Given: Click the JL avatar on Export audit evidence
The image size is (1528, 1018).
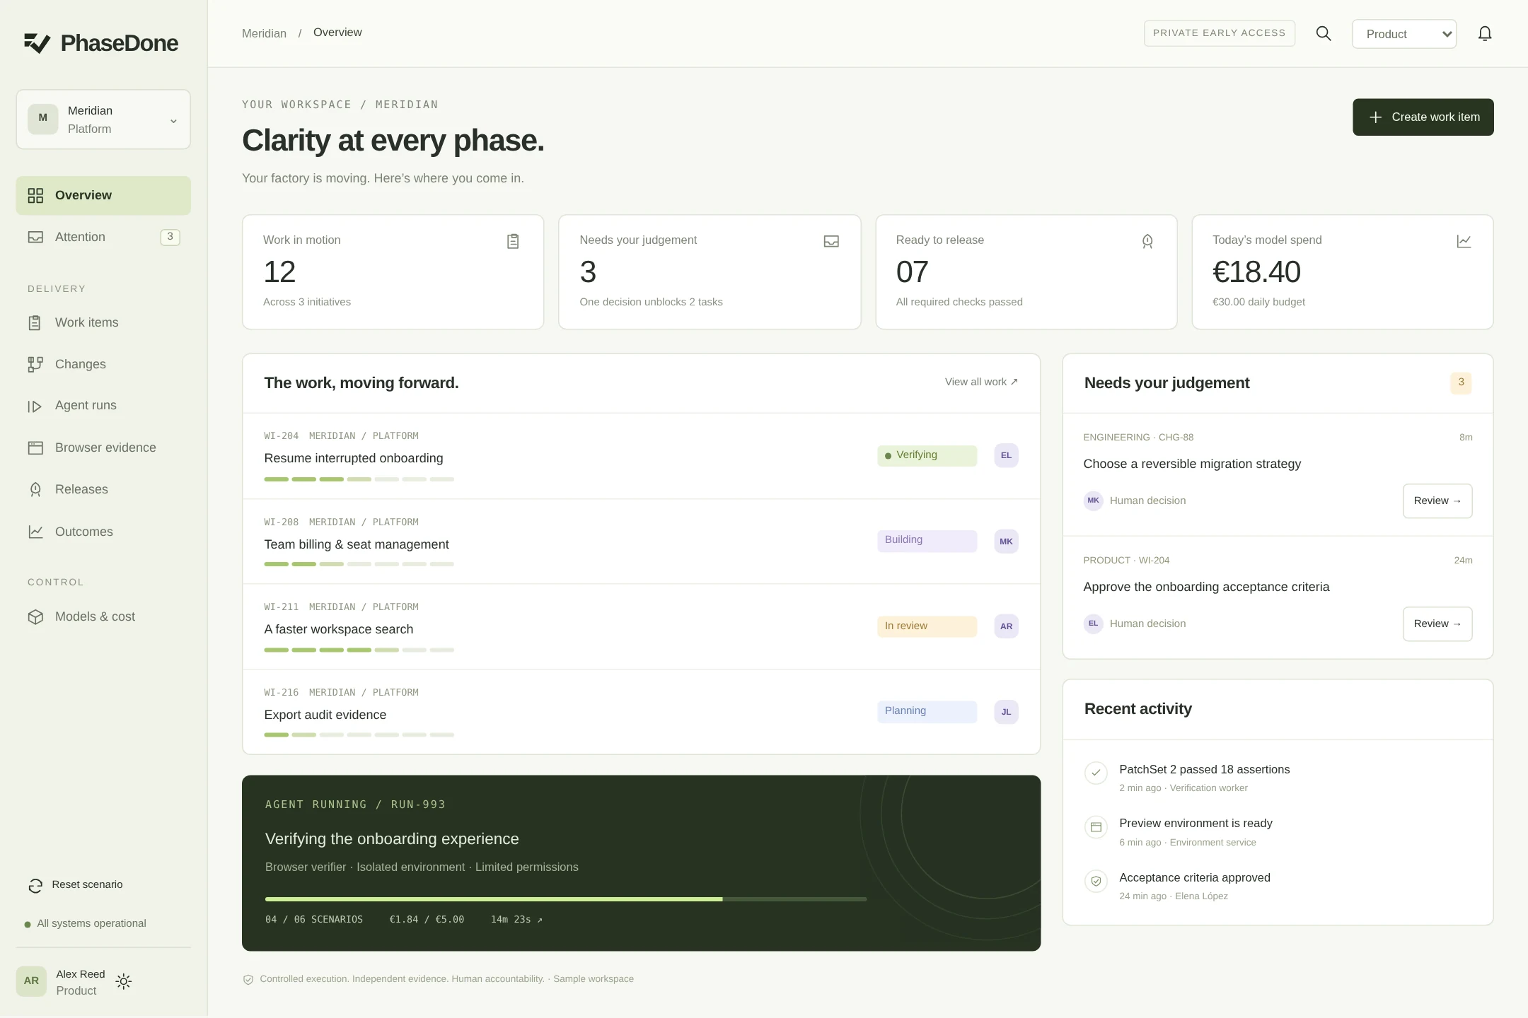Looking at the screenshot, I should click(1006, 712).
